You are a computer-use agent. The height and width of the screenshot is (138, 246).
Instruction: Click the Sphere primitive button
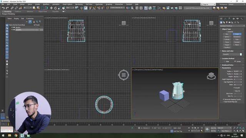227,37
